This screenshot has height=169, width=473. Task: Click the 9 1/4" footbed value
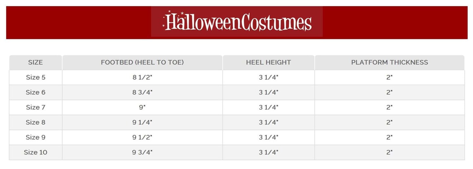(x=142, y=122)
